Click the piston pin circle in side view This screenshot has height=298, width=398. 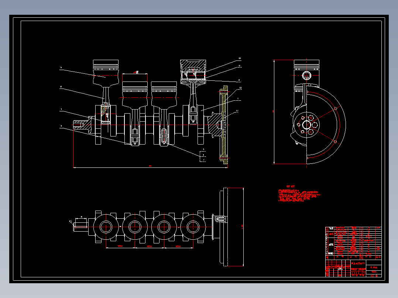tap(306, 76)
